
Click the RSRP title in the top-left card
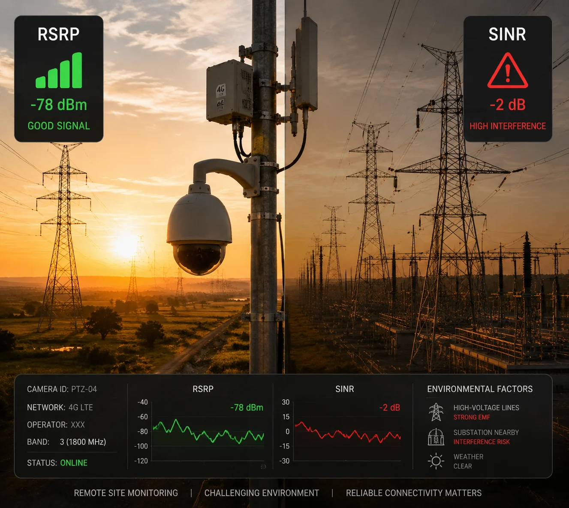pos(59,34)
